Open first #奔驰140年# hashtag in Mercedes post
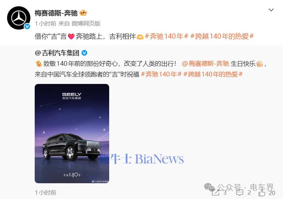Viewport: 283px width, 199px height. pyautogui.click(x=167, y=36)
